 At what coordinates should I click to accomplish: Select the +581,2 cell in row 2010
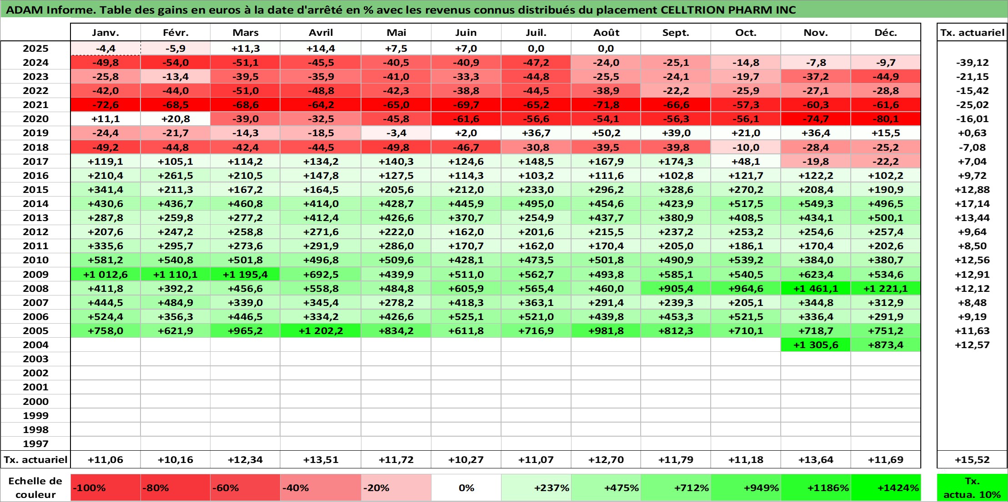pyautogui.click(x=105, y=260)
